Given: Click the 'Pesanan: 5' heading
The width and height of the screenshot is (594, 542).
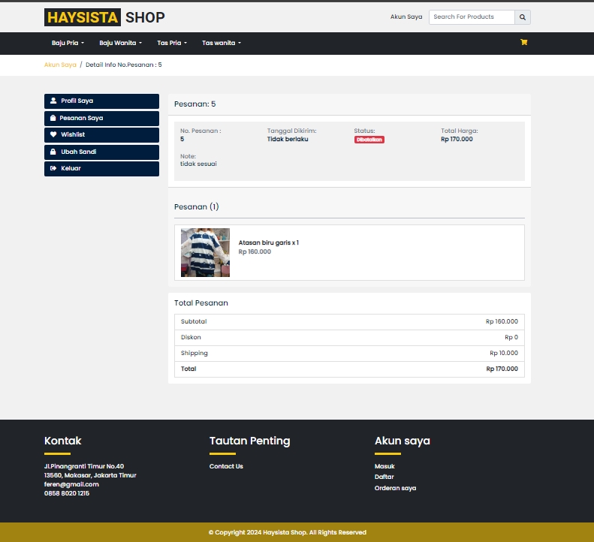Looking at the screenshot, I should (x=195, y=104).
